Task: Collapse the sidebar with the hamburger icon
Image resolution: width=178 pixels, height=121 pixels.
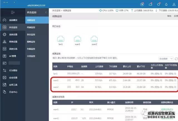Action: click(13, 12)
